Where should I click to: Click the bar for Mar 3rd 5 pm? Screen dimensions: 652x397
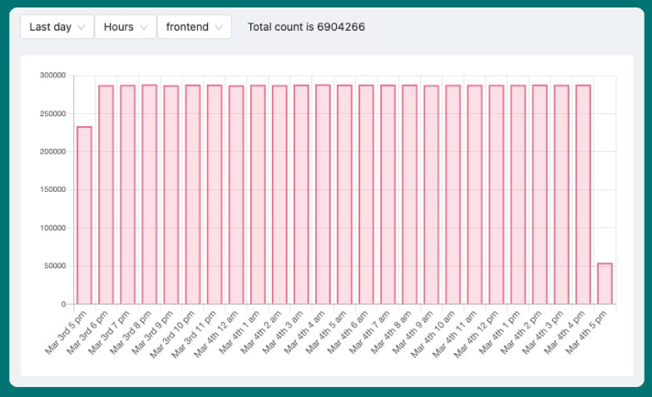click(x=85, y=216)
